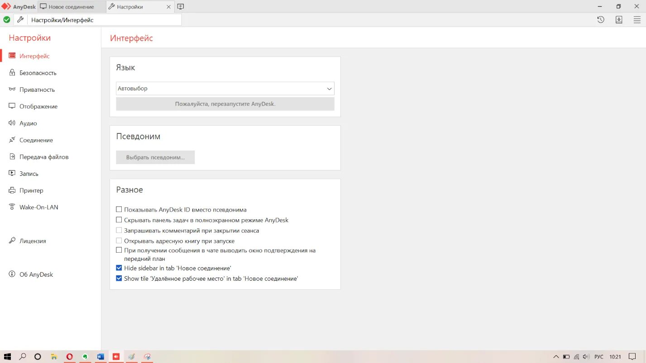Open Microsoft Word from the taskbar
Screen dimensions: 646x363
[100, 357]
